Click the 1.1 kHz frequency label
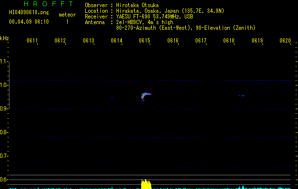This screenshot has height=189, width=298. pyautogui.click(x=4, y=61)
